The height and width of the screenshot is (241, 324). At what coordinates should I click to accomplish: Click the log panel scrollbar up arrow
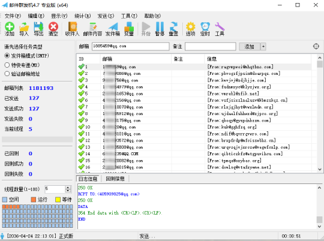(x=319, y=188)
